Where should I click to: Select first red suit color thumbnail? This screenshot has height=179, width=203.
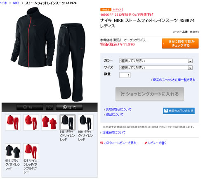tap(13, 122)
